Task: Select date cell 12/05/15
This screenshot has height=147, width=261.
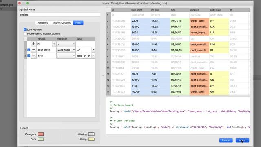Action: (x=179, y=86)
